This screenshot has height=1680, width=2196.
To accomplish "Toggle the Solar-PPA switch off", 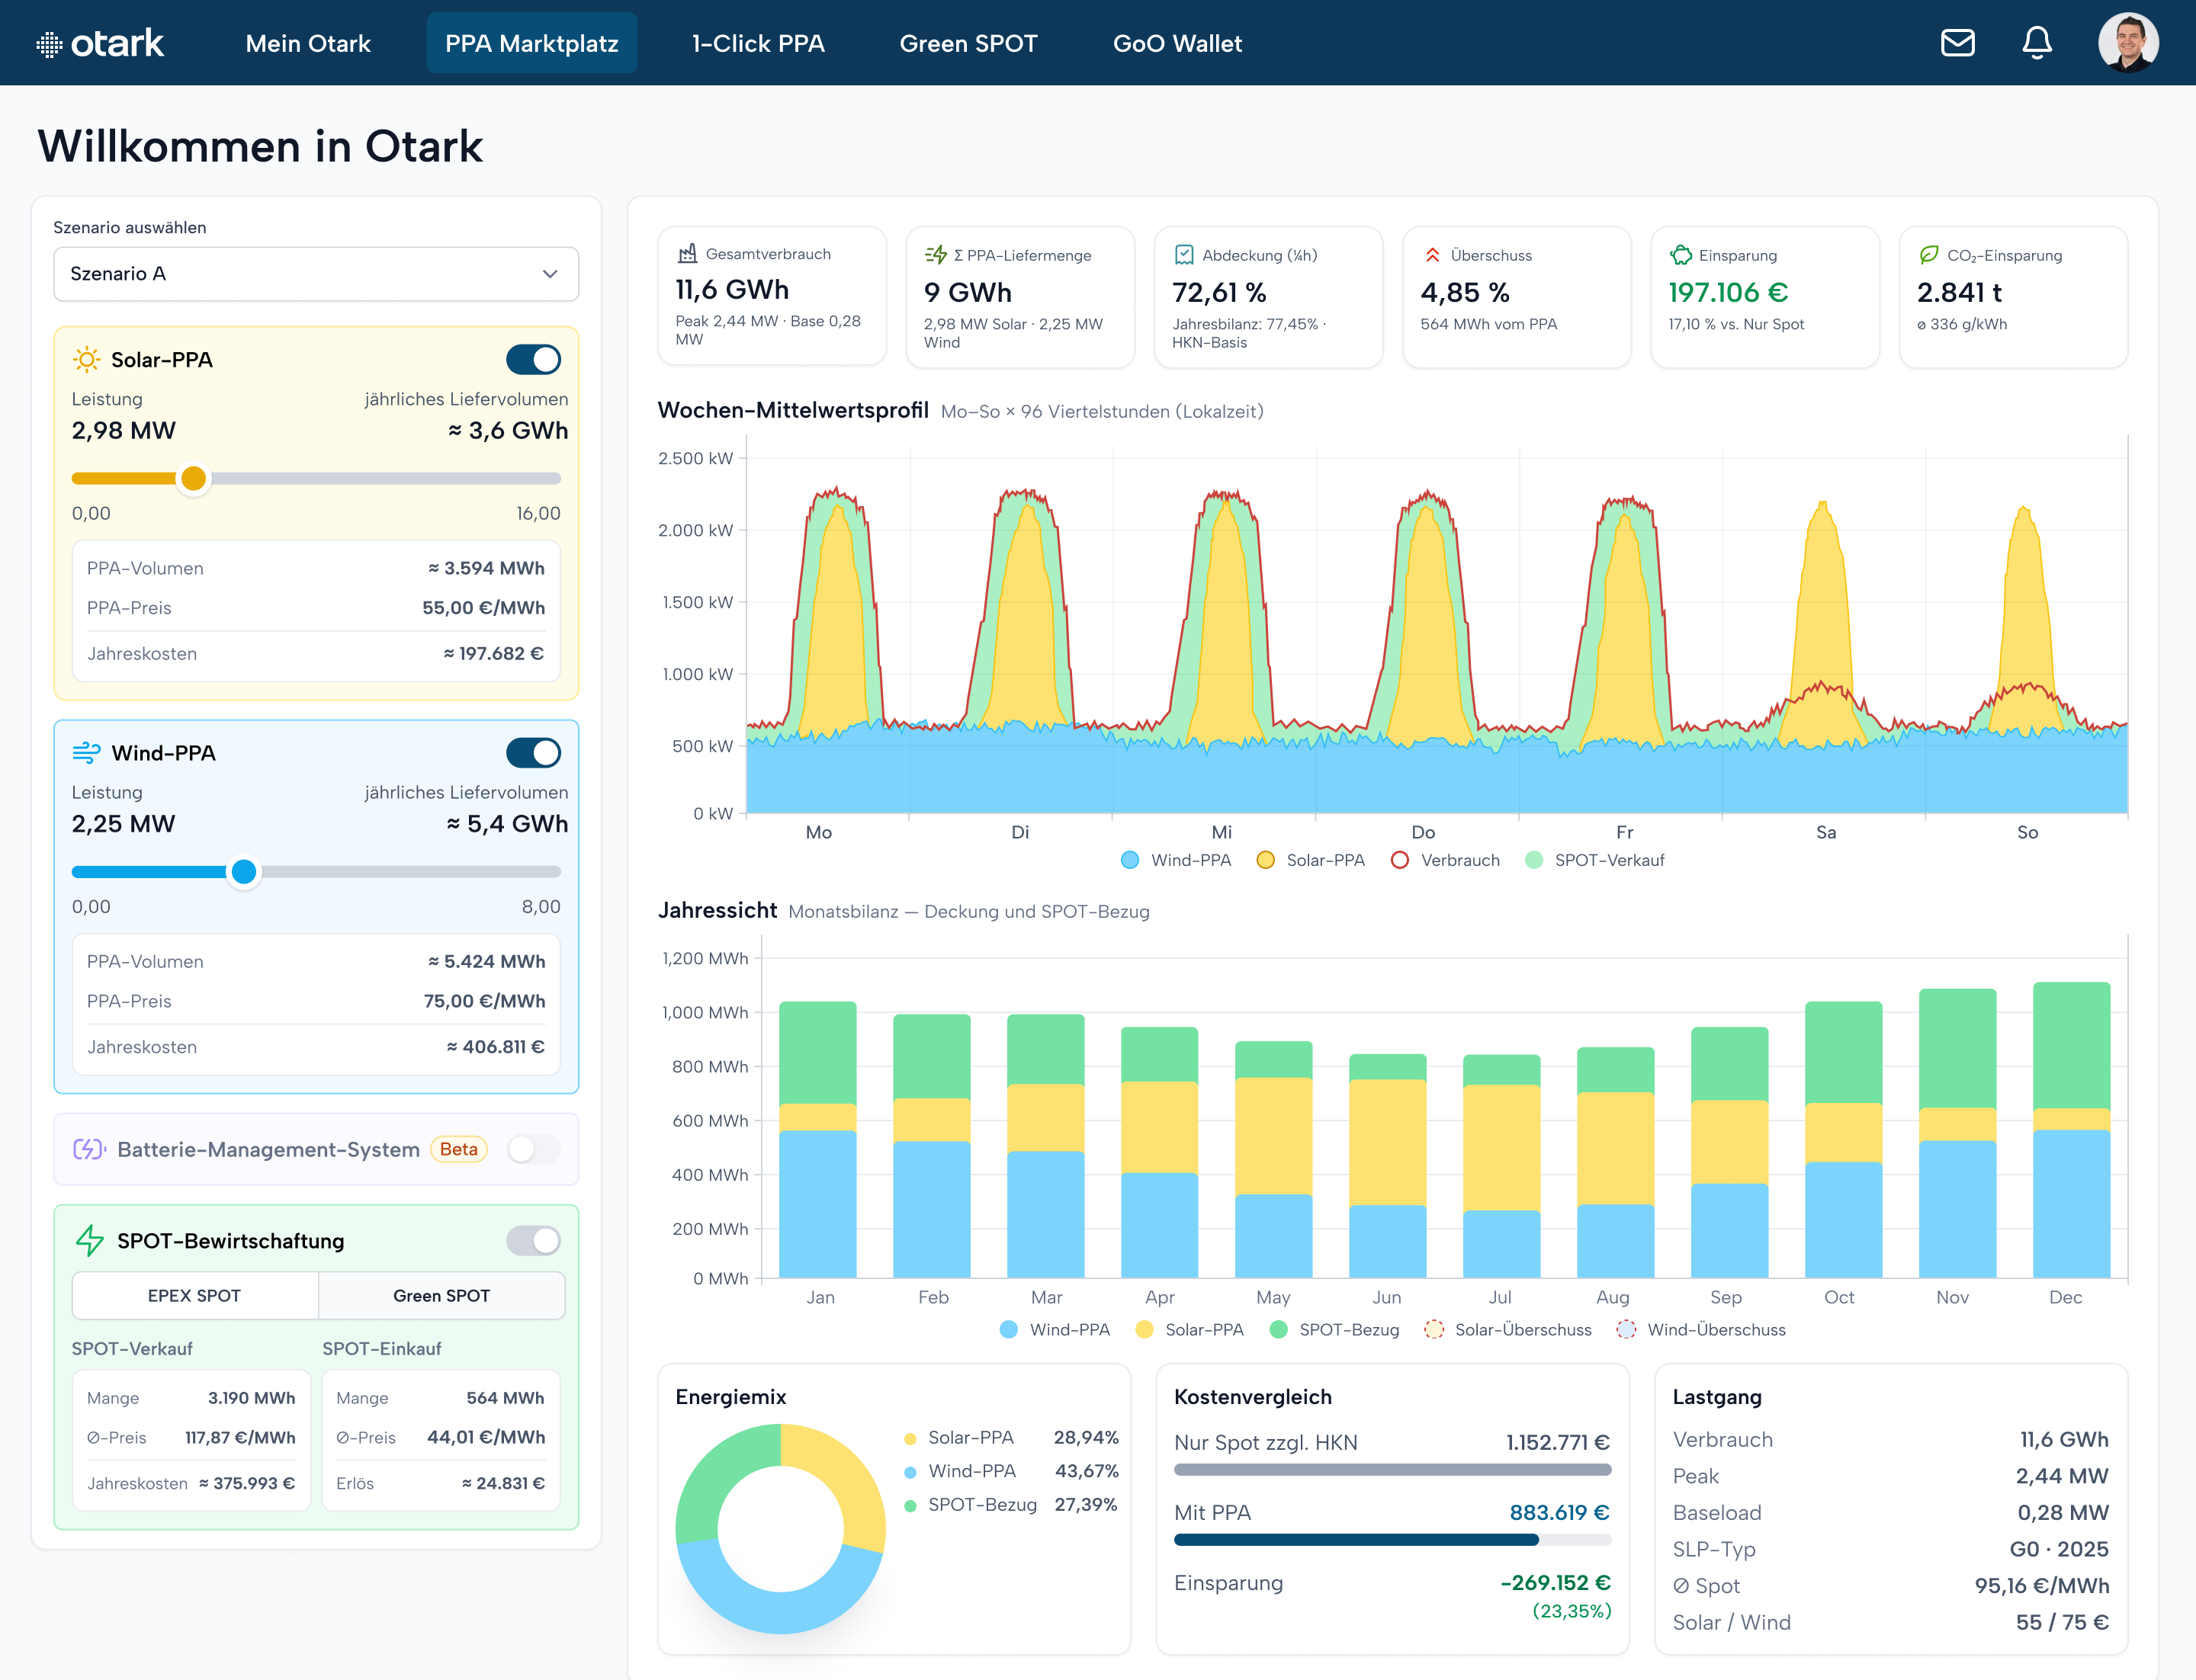I will 533,360.
